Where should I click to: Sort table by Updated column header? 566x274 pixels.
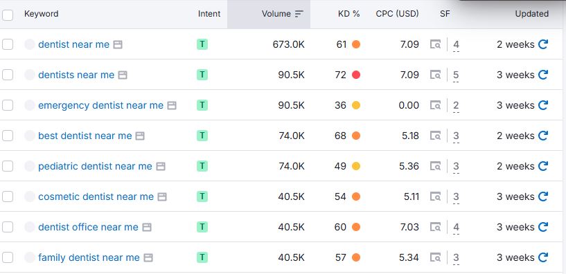click(532, 14)
